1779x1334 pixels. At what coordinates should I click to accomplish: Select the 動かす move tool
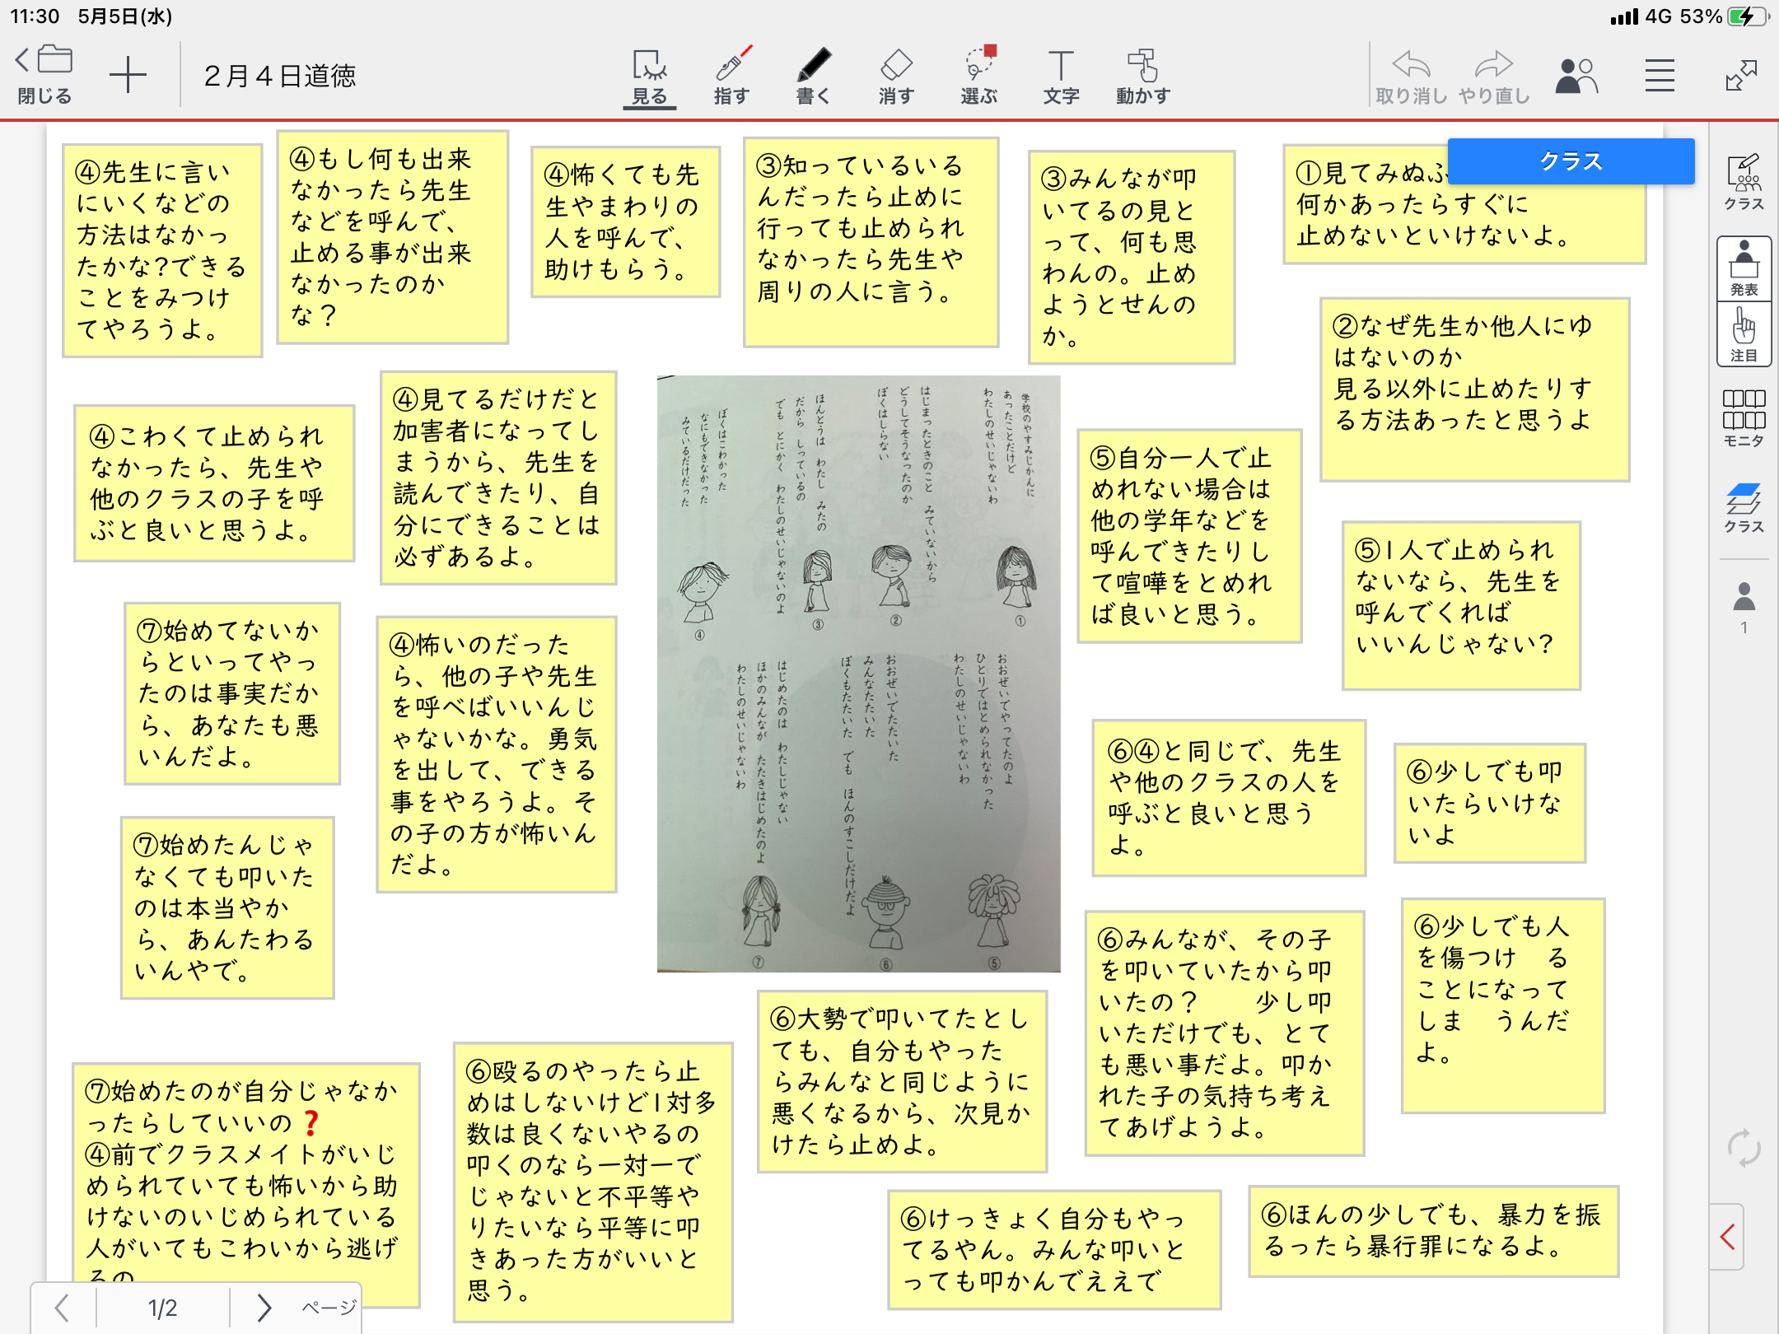tap(1143, 77)
